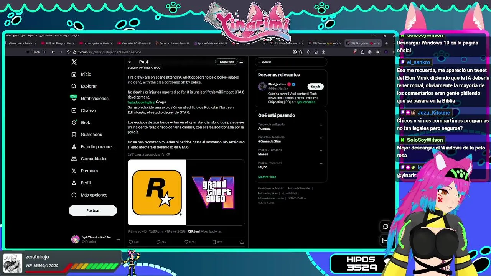
Task: Focus the Buscar search field
Action: (x=291, y=62)
